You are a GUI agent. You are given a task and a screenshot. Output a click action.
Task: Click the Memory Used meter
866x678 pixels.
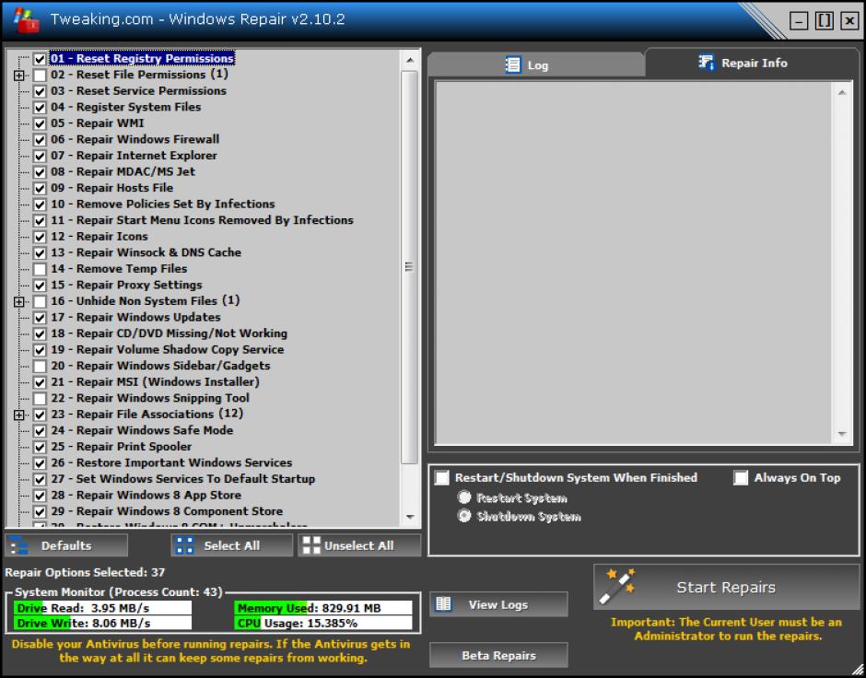coord(323,608)
